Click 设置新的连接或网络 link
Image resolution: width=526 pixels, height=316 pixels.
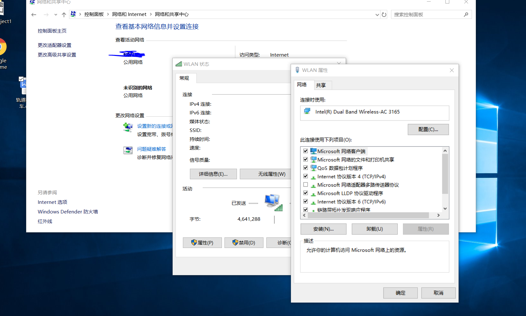click(155, 126)
